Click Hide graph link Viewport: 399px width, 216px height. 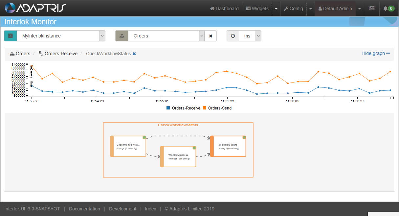[376, 53]
